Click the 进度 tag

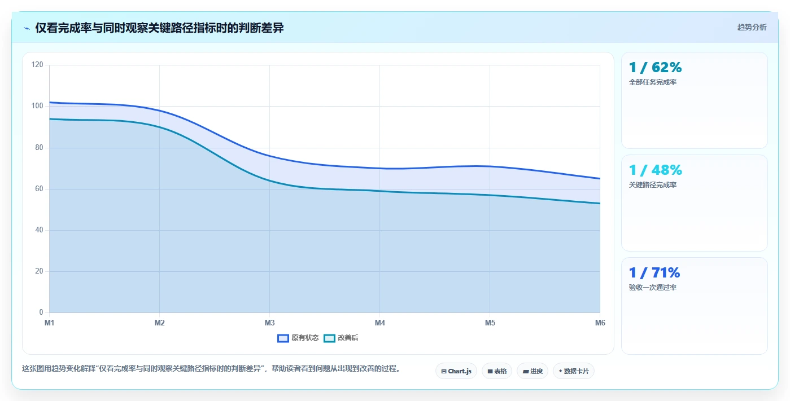point(533,371)
